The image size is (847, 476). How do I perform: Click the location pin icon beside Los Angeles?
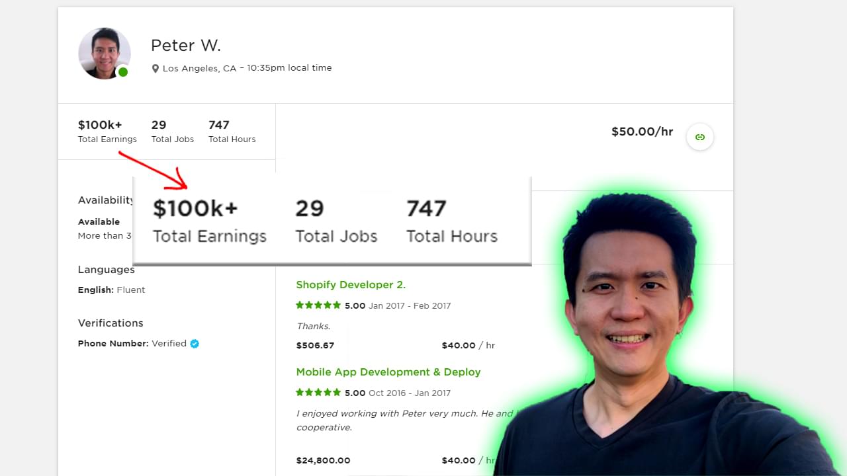point(156,68)
